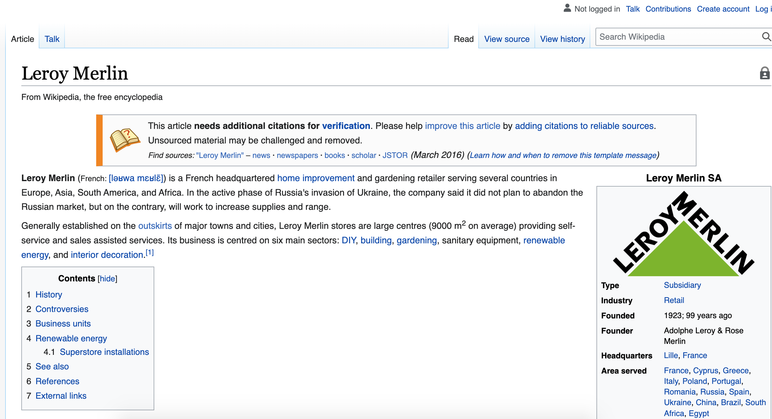The width and height of the screenshot is (772, 419).
Task: Find sources via scholar link
Action: point(364,155)
